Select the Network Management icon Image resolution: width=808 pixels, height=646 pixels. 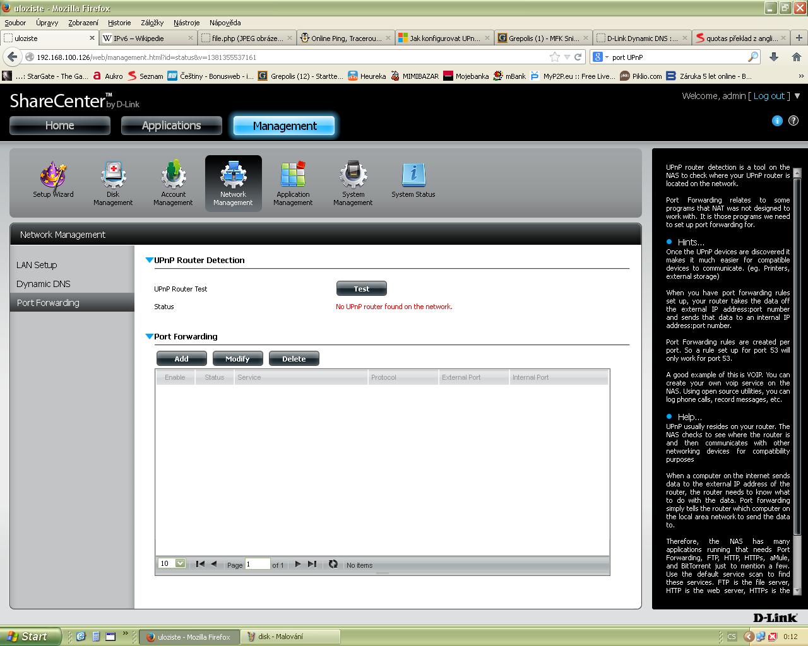click(233, 184)
